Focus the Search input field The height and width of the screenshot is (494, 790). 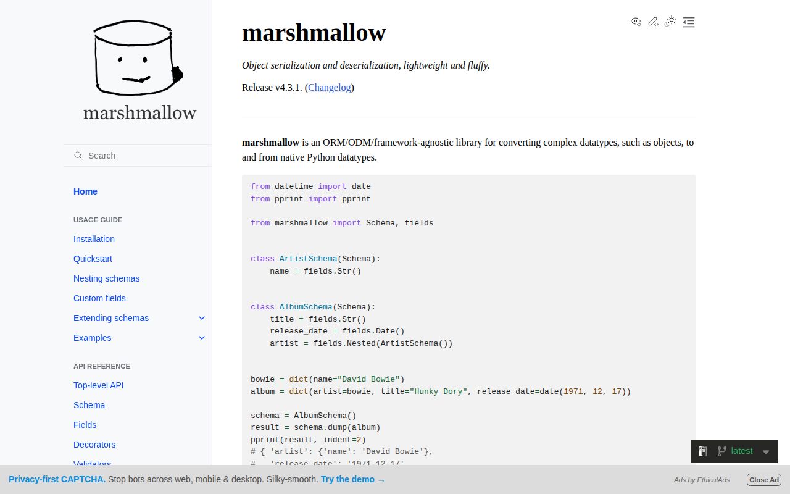(x=138, y=156)
